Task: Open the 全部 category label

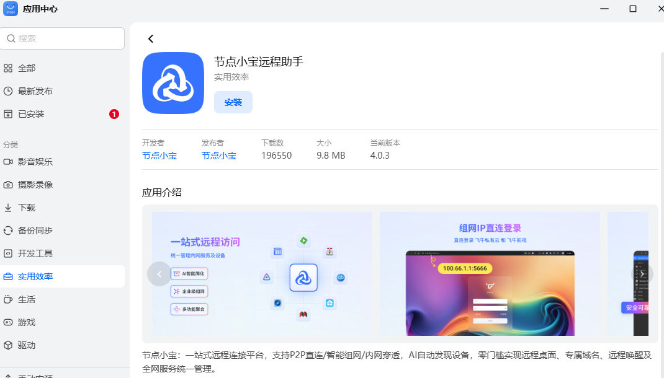Action: (27, 68)
